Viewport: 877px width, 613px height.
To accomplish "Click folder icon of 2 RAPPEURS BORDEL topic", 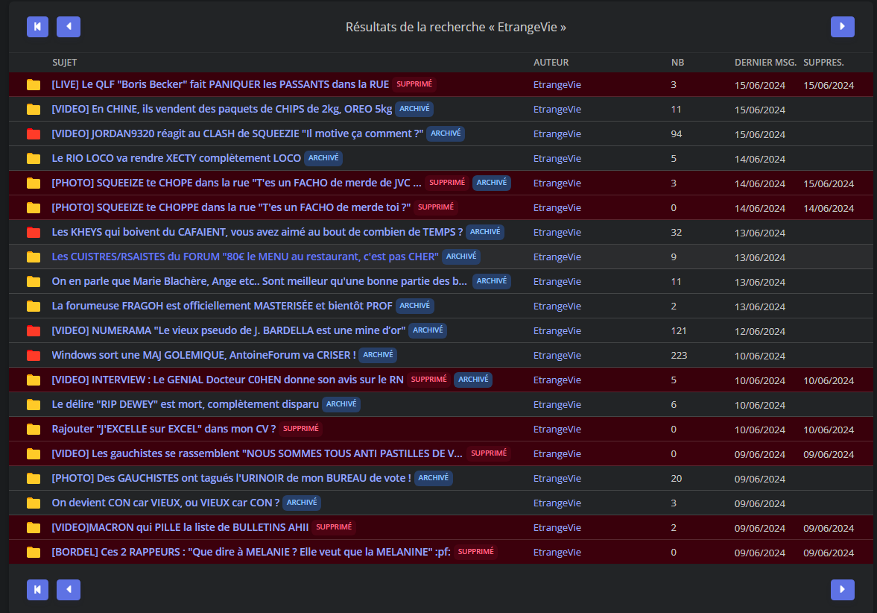I will [x=34, y=553].
